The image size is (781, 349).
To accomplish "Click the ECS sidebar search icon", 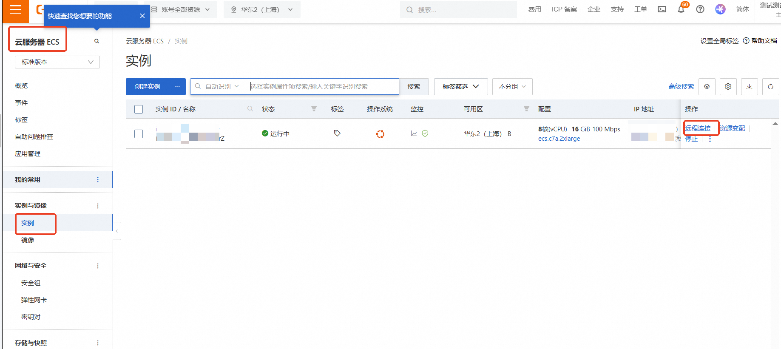I will (97, 41).
